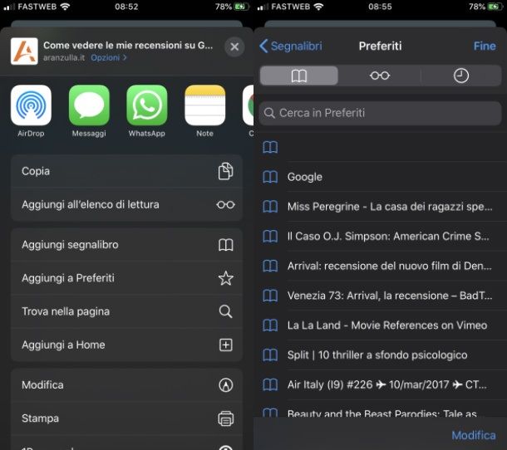Switch to the reading list glasses tab

380,76
